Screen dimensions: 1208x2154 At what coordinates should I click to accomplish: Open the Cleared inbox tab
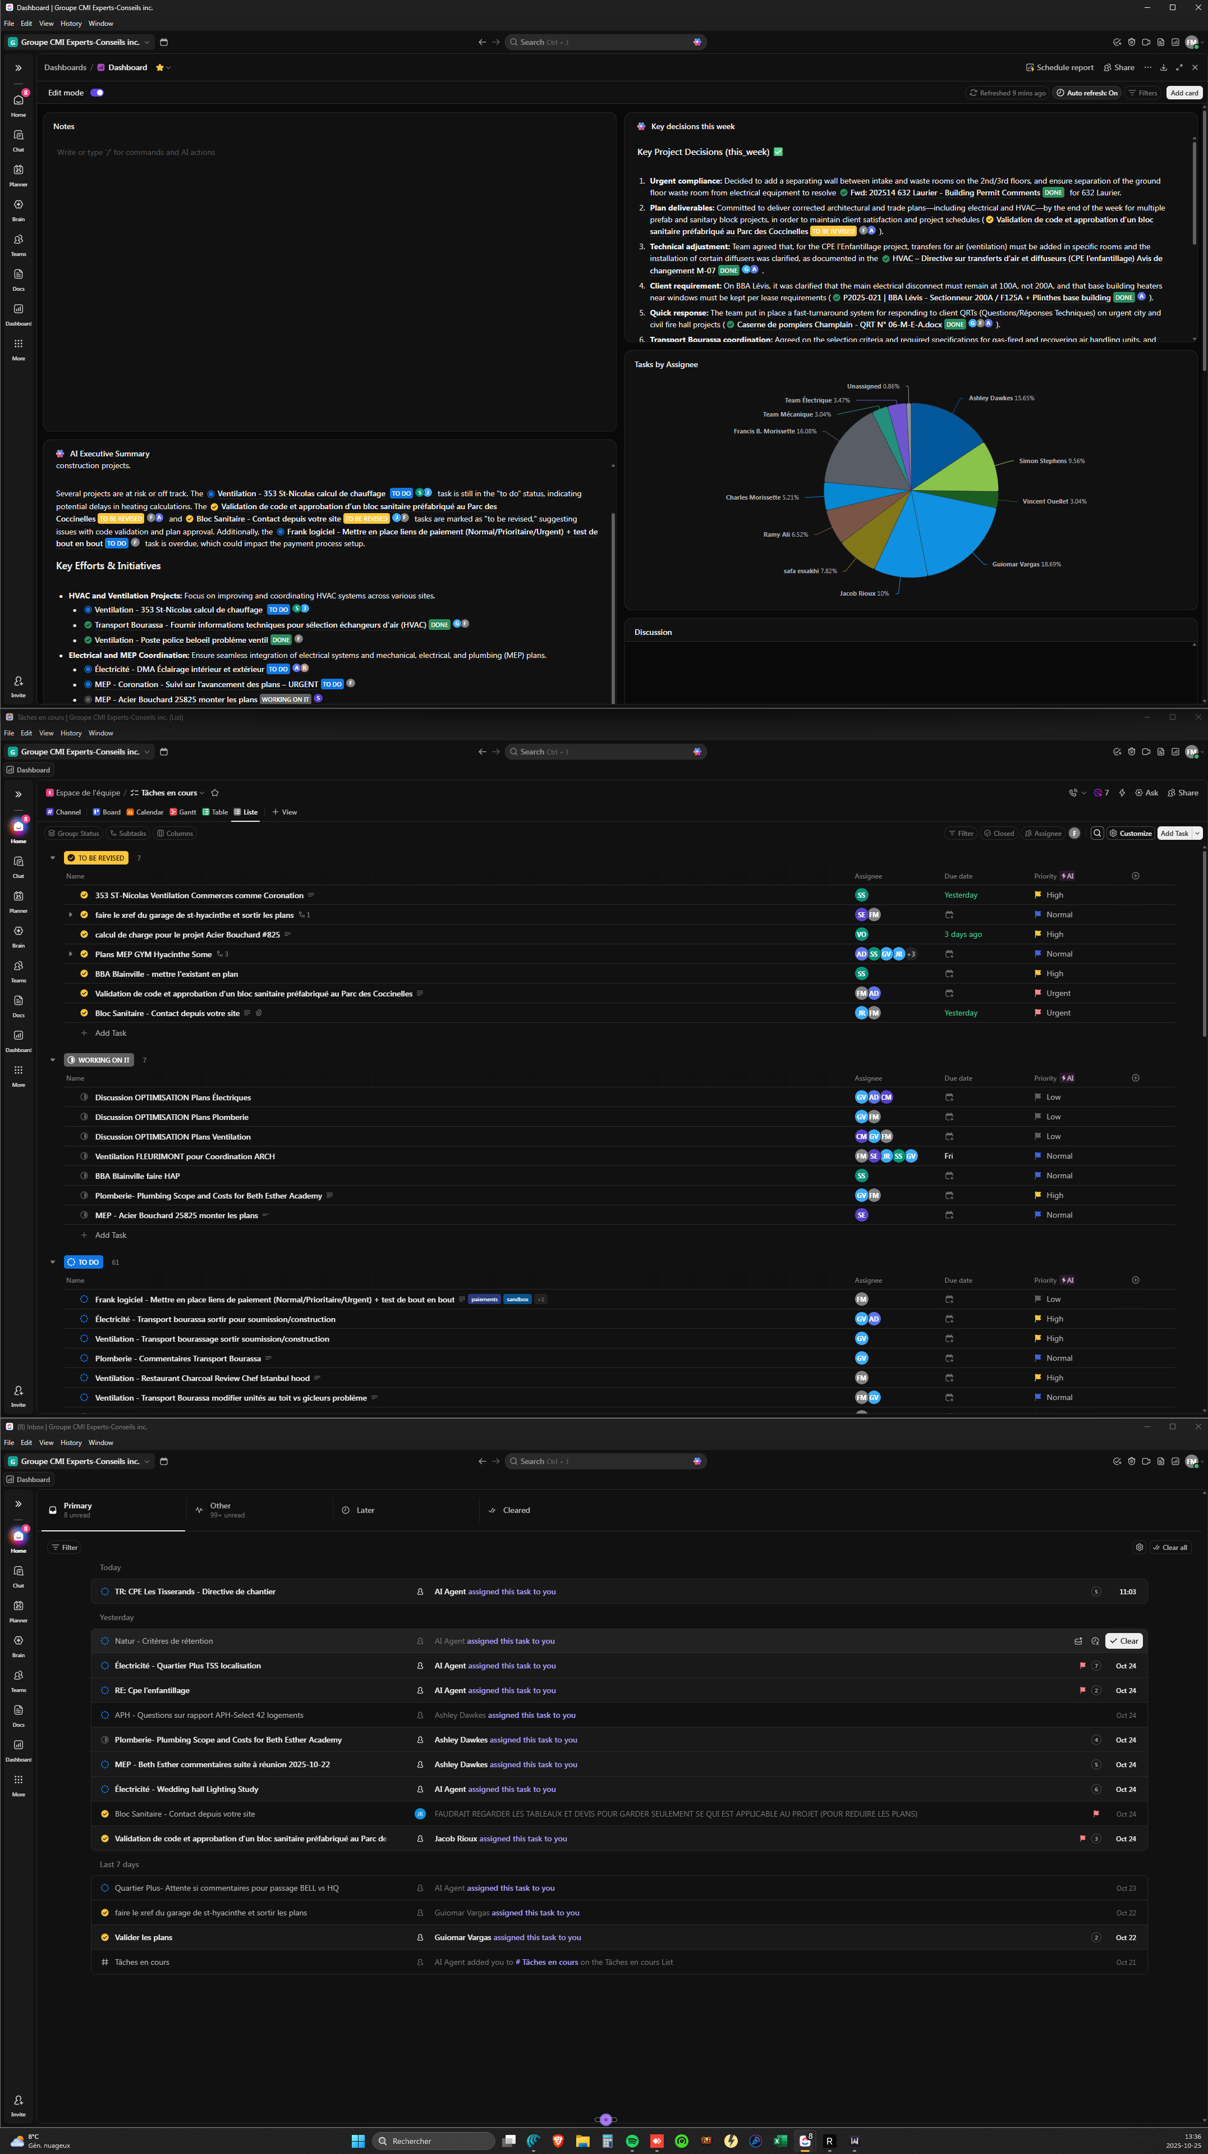click(x=515, y=1510)
